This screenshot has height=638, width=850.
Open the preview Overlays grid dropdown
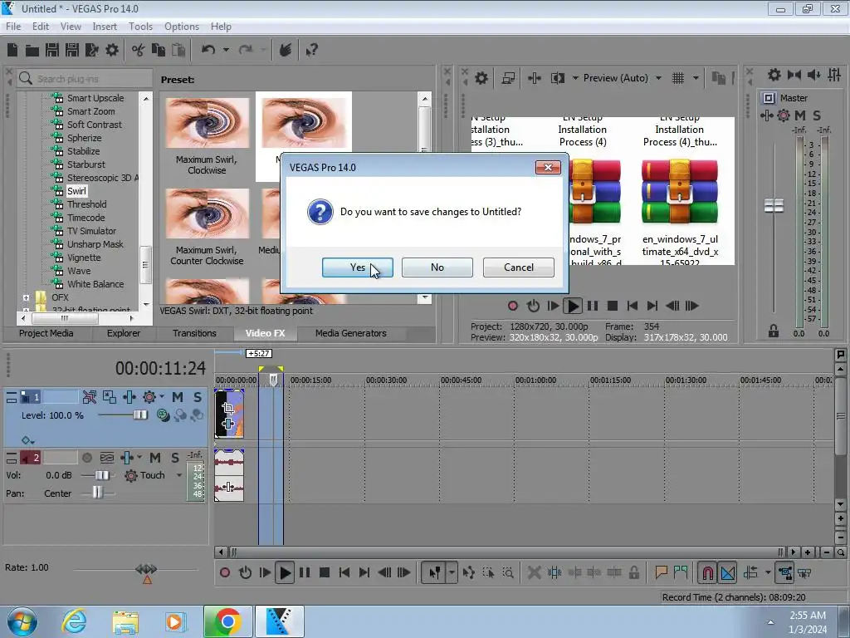click(696, 78)
